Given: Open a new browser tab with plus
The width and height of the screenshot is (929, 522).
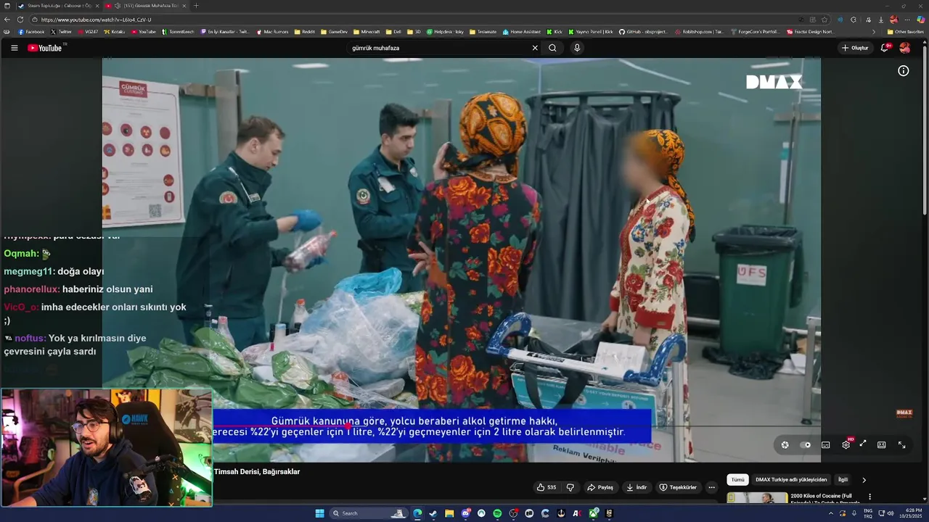Looking at the screenshot, I should [196, 6].
